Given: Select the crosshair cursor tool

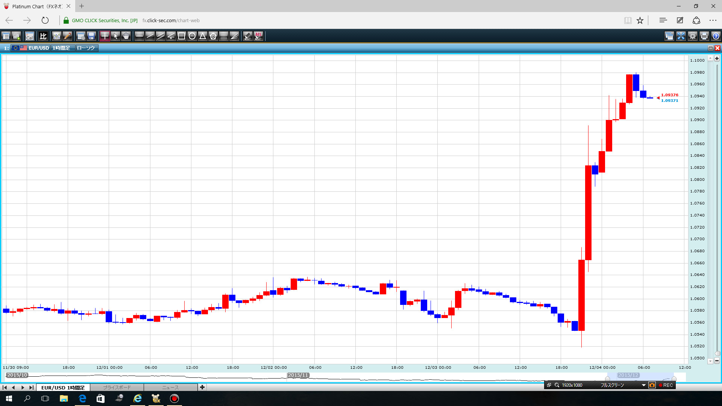Looking at the screenshot, I should click(105, 36).
